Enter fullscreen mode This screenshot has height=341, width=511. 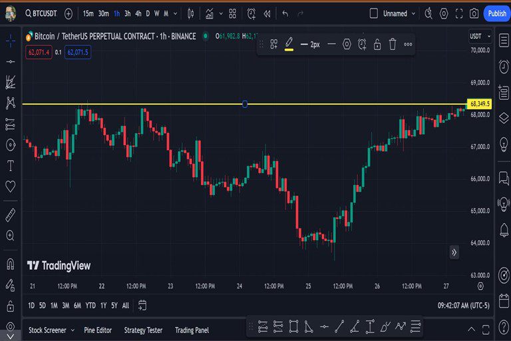(x=459, y=13)
